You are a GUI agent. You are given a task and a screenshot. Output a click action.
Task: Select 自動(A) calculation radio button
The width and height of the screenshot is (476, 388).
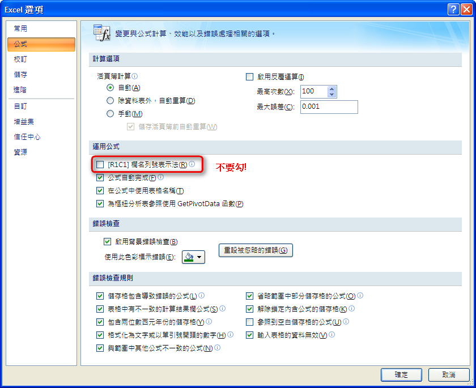coord(110,88)
